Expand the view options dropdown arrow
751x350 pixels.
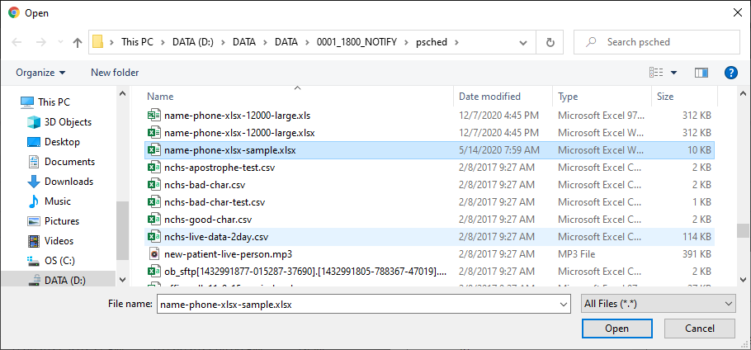pos(674,73)
